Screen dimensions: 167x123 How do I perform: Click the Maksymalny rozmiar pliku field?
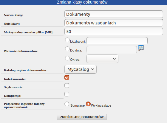tap(114, 32)
